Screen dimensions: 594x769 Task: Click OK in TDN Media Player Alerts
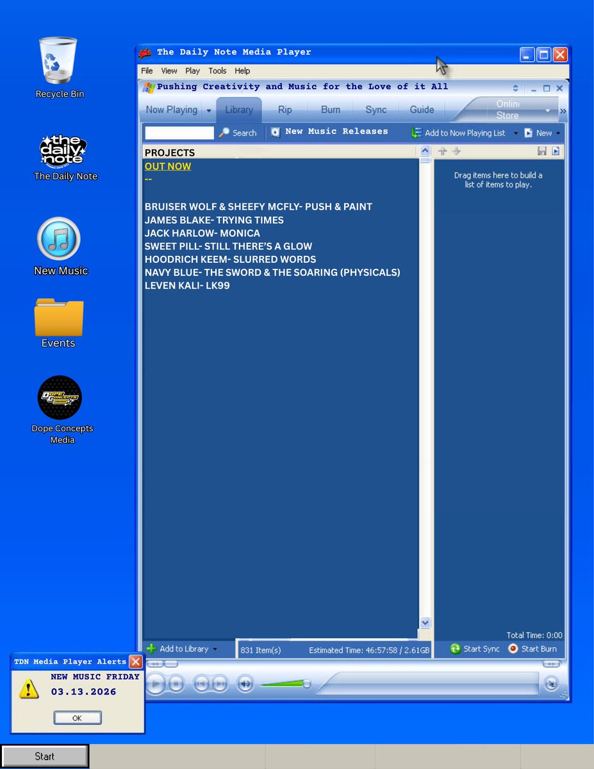78,718
